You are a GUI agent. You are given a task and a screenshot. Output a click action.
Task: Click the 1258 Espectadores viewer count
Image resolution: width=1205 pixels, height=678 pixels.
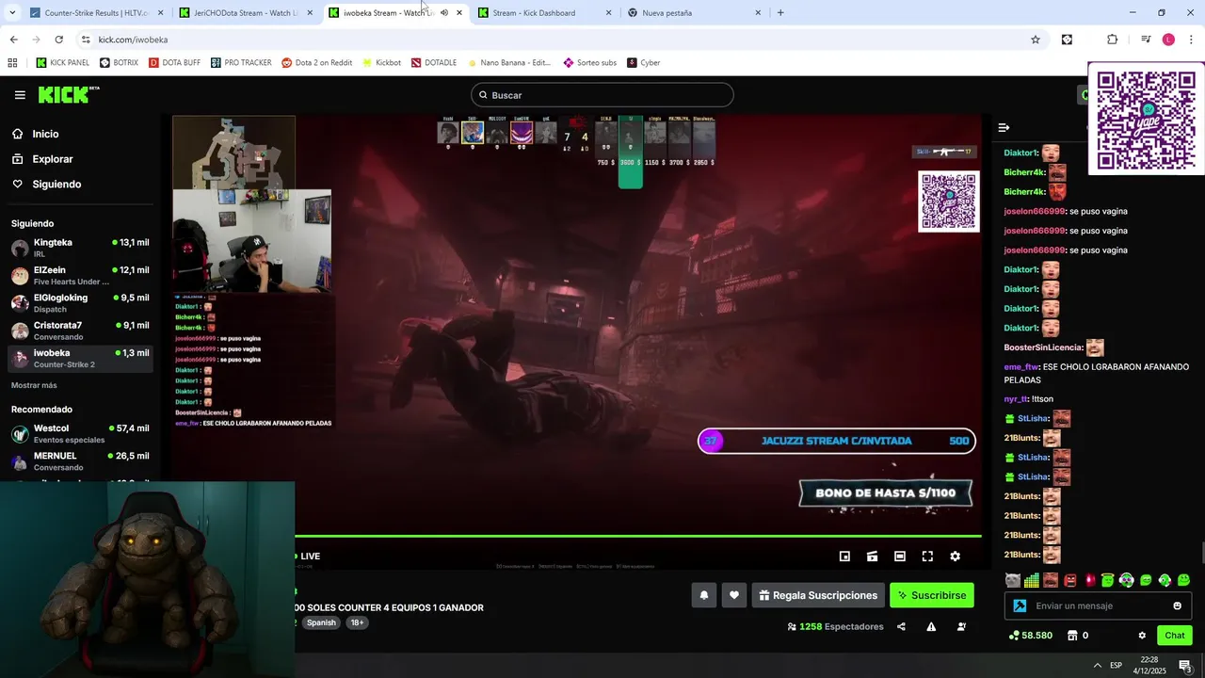pyautogui.click(x=835, y=627)
